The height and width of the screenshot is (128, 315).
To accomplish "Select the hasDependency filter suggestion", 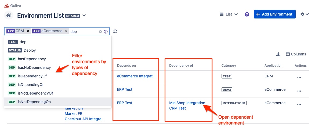I will coord(32,59).
